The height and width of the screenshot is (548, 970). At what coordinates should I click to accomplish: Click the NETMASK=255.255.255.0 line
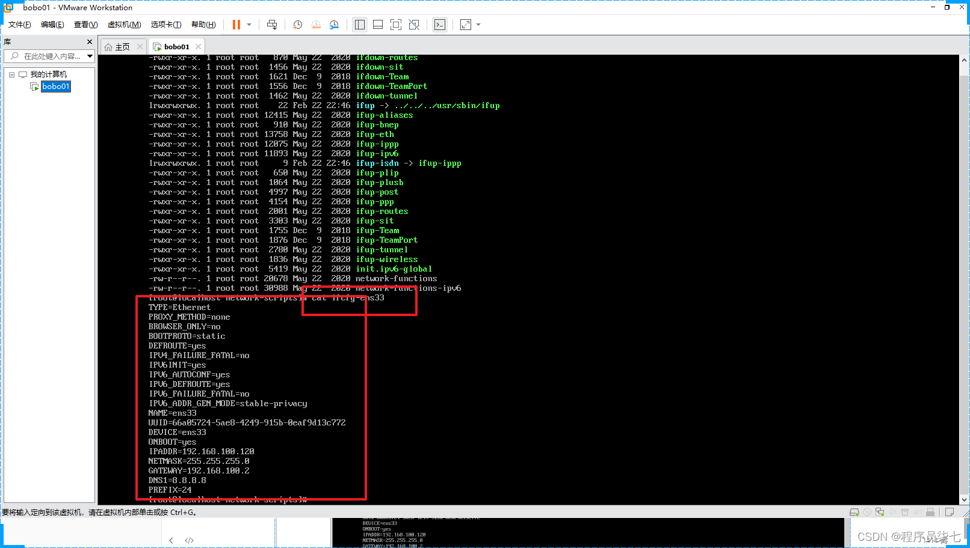[199, 461]
